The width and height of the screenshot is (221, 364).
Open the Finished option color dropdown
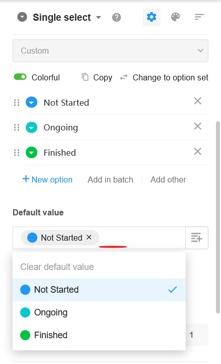(x=31, y=153)
